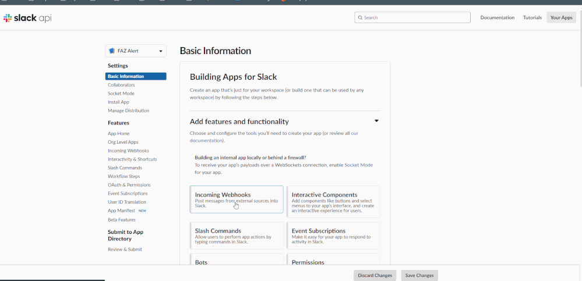The height and width of the screenshot is (281, 582).
Task: Click the Interactive Components feature card
Action: [x=333, y=202]
